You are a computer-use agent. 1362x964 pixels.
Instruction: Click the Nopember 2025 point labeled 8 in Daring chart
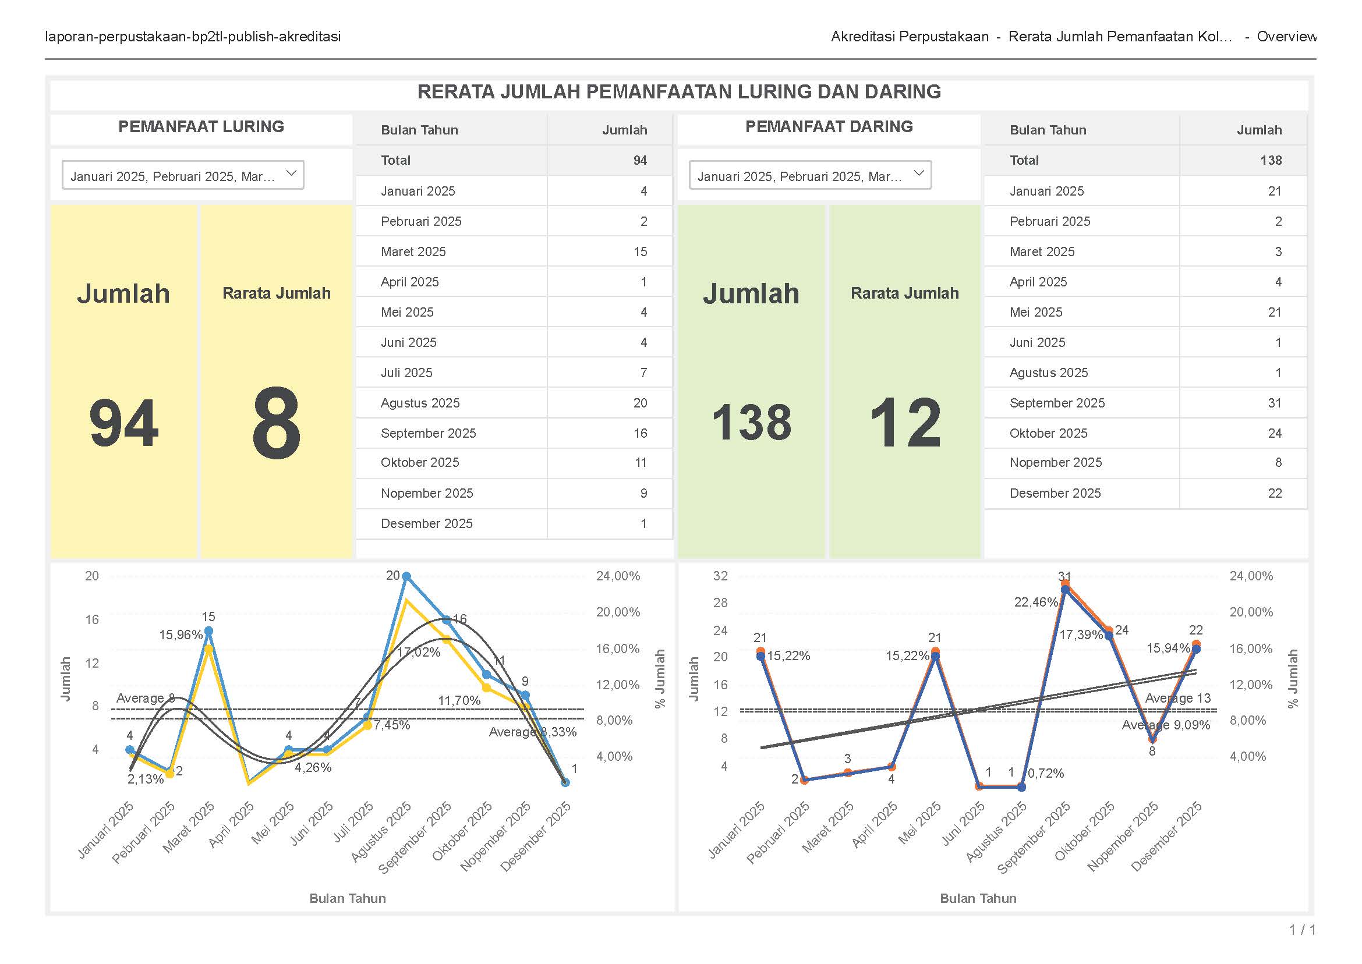pos(1152,739)
